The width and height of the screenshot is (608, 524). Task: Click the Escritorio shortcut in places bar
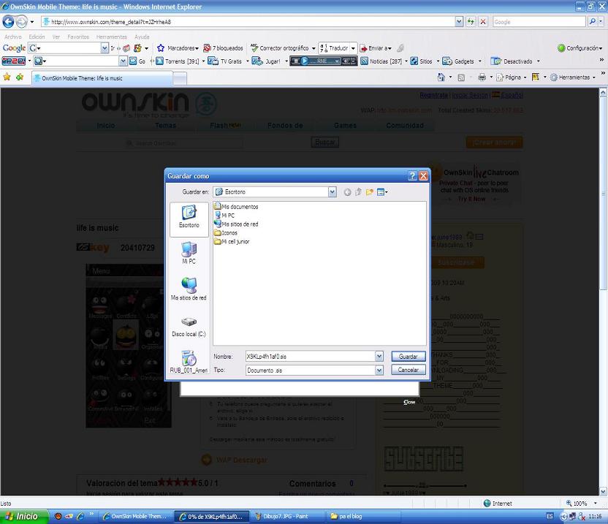(189, 217)
